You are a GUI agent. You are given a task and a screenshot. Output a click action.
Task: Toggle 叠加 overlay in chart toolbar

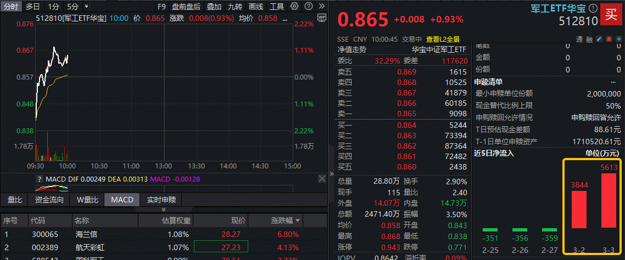pos(214,7)
